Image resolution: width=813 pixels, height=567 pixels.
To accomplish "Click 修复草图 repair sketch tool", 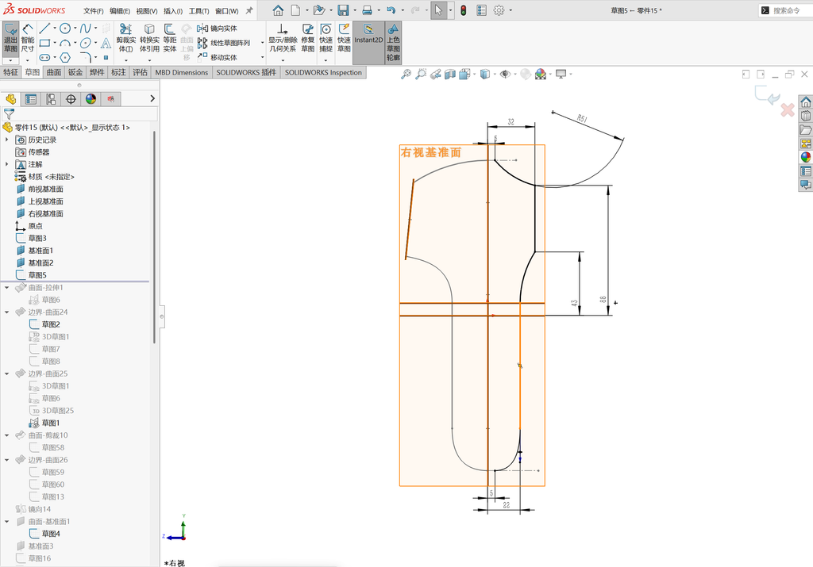I will click(x=308, y=39).
